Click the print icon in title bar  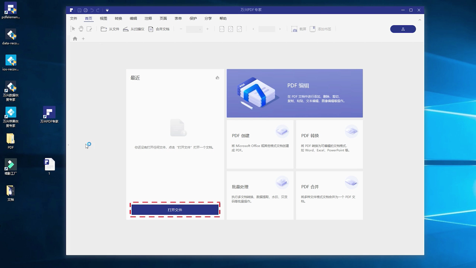86,10
